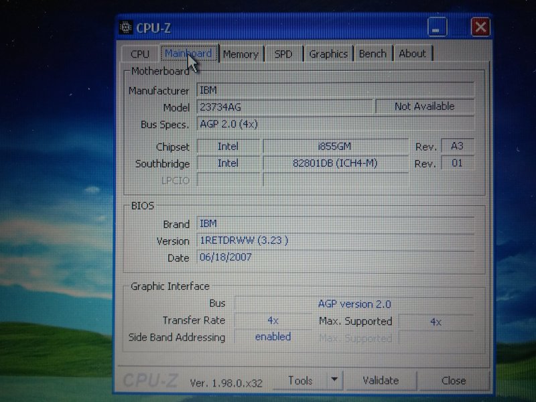Click the CPU-Z title bar icon
The height and width of the screenshot is (402, 536).
click(126, 27)
